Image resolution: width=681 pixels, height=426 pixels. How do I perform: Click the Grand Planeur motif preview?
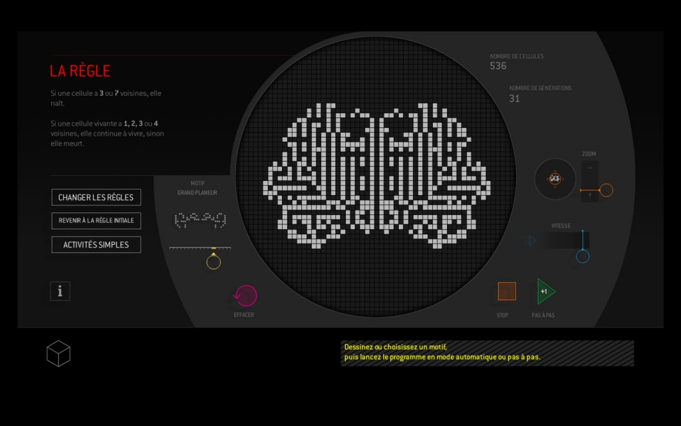[x=200, y=219]
